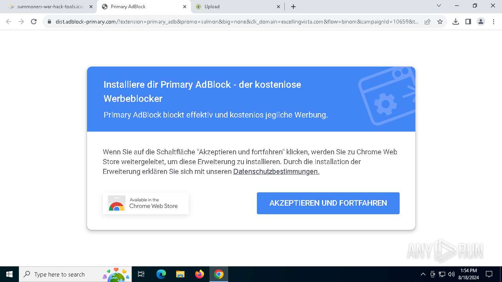Open the notification center

tap(489, 274)
